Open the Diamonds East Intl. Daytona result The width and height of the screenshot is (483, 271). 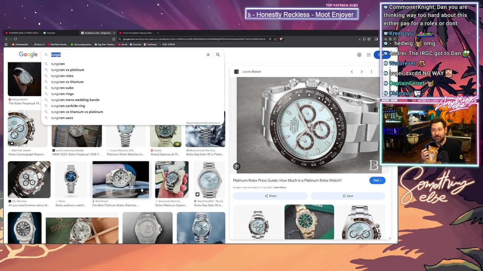tap(172, 180)
